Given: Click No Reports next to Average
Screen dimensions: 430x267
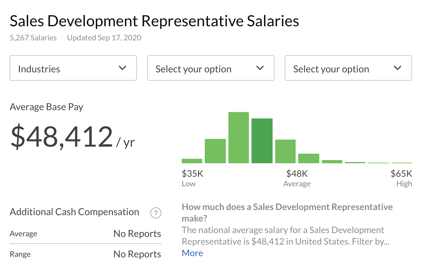Looking at the screenshot, I should click(137, 233).
